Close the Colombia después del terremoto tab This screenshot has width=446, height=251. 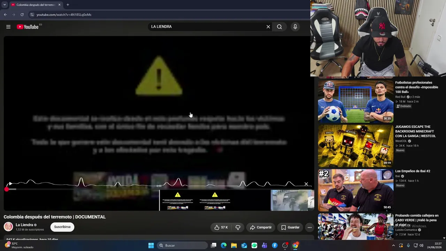pos(59,5)
